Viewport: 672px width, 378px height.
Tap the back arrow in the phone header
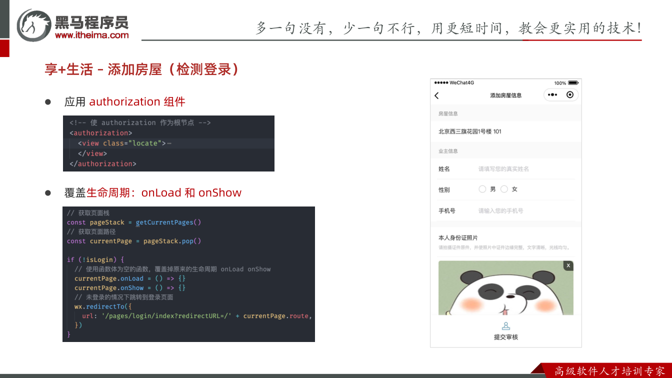coord(436,95)
